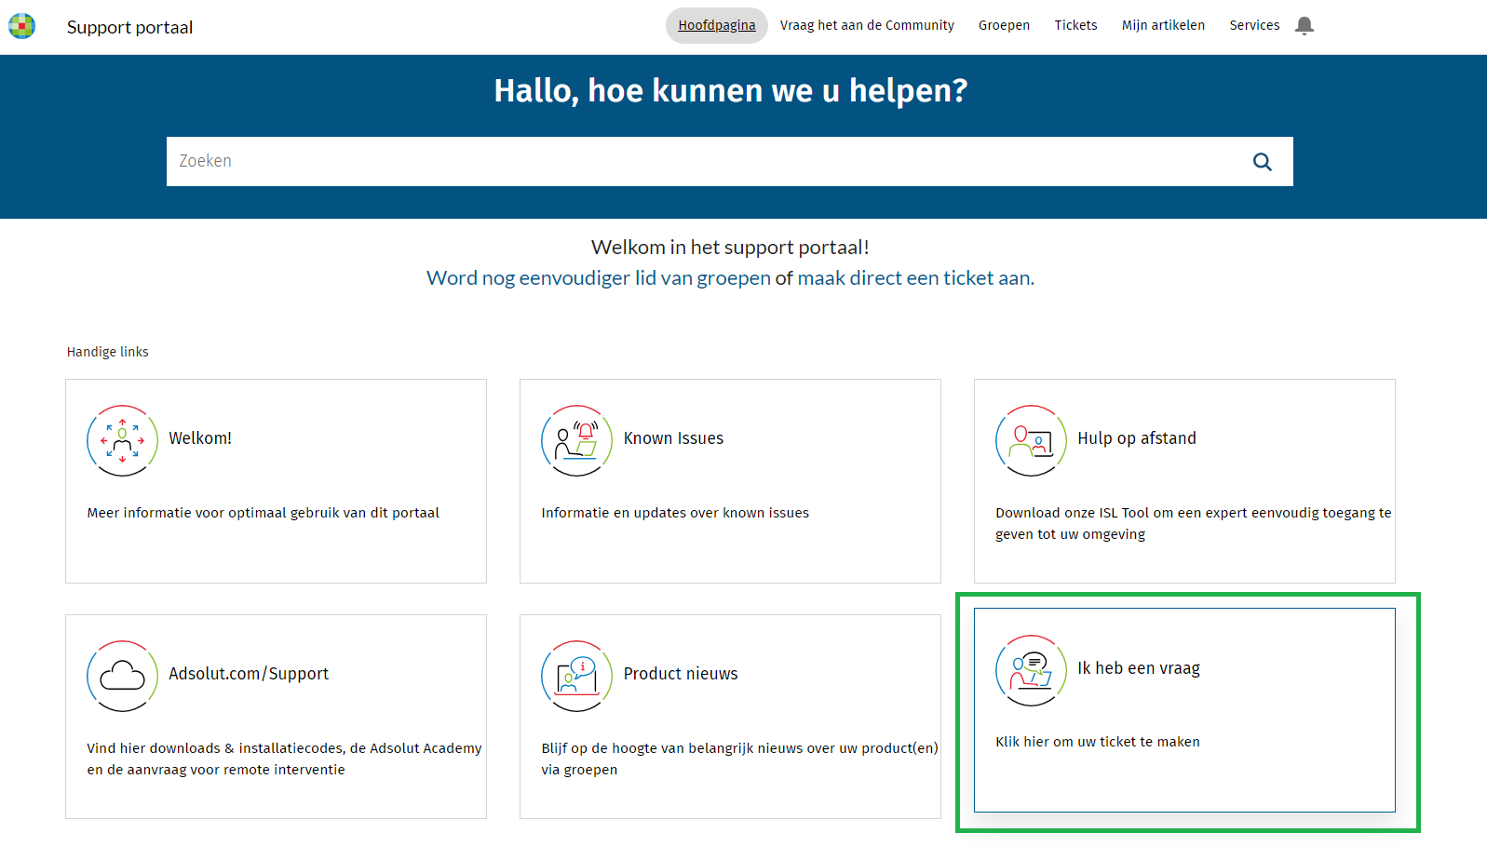
Task: Go to the Groepen menu item
Action: pyautogui.click(x=1004, y=26)
